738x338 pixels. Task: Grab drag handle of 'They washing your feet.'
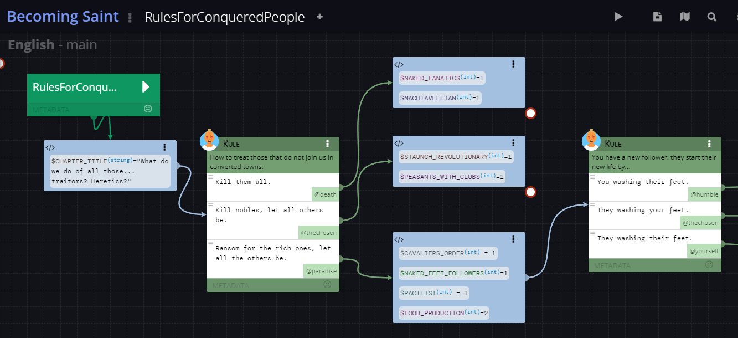coord(592,206)
